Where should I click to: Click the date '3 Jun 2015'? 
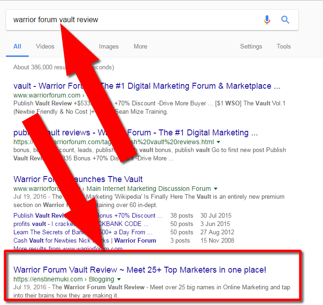coord(215,224)
